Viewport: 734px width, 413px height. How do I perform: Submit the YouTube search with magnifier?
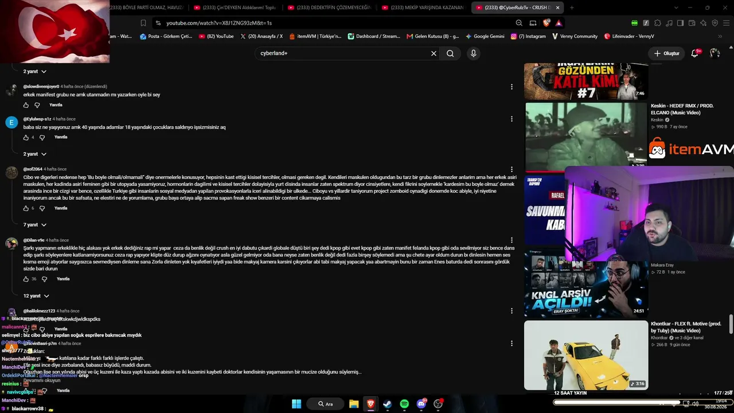450,53
